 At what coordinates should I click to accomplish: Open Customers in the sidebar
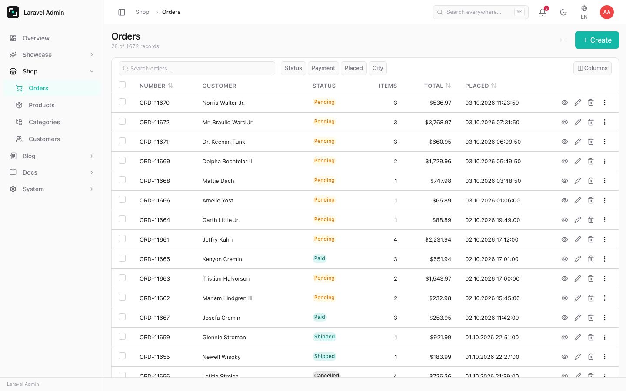[x=52, y=139]
